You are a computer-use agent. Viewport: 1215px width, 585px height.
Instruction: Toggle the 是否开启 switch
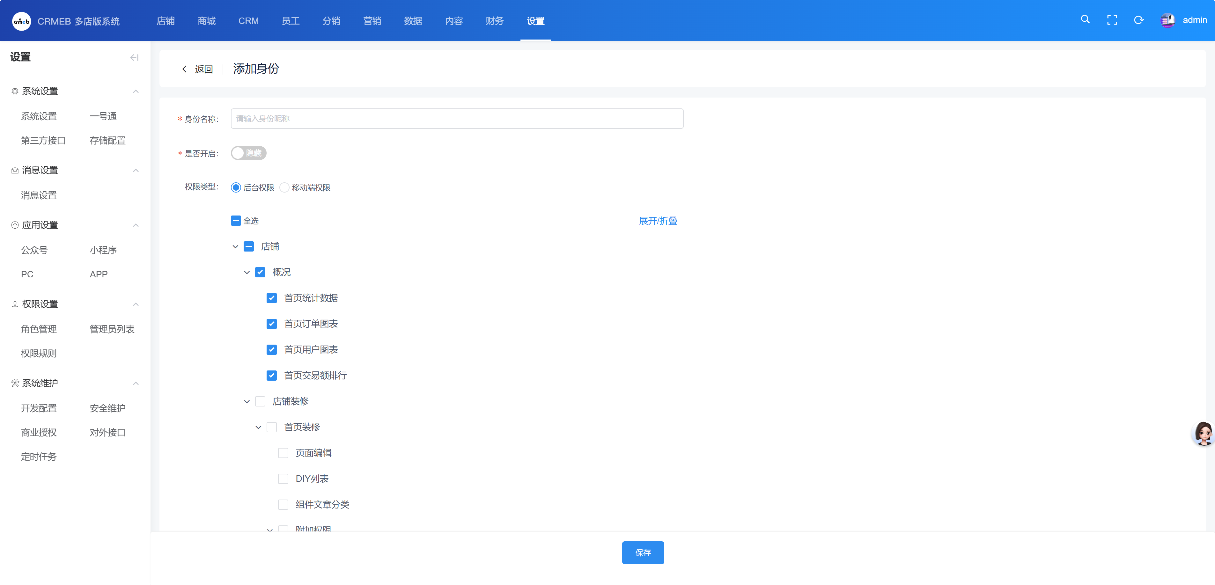(248, 153)
